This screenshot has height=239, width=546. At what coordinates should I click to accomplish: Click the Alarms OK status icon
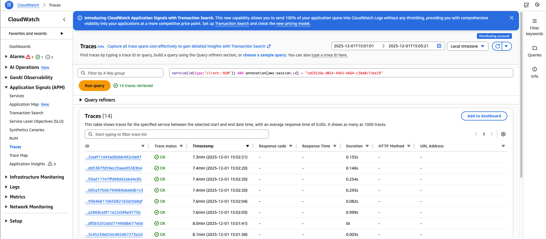[38, 57]
